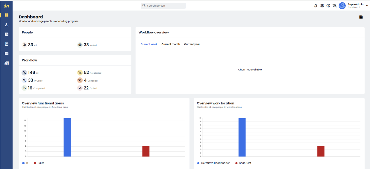Image resolution: width=370 pixels, height=169 pixels.
Task: Open the help question mark icon
Action: (x=328, y=6)
